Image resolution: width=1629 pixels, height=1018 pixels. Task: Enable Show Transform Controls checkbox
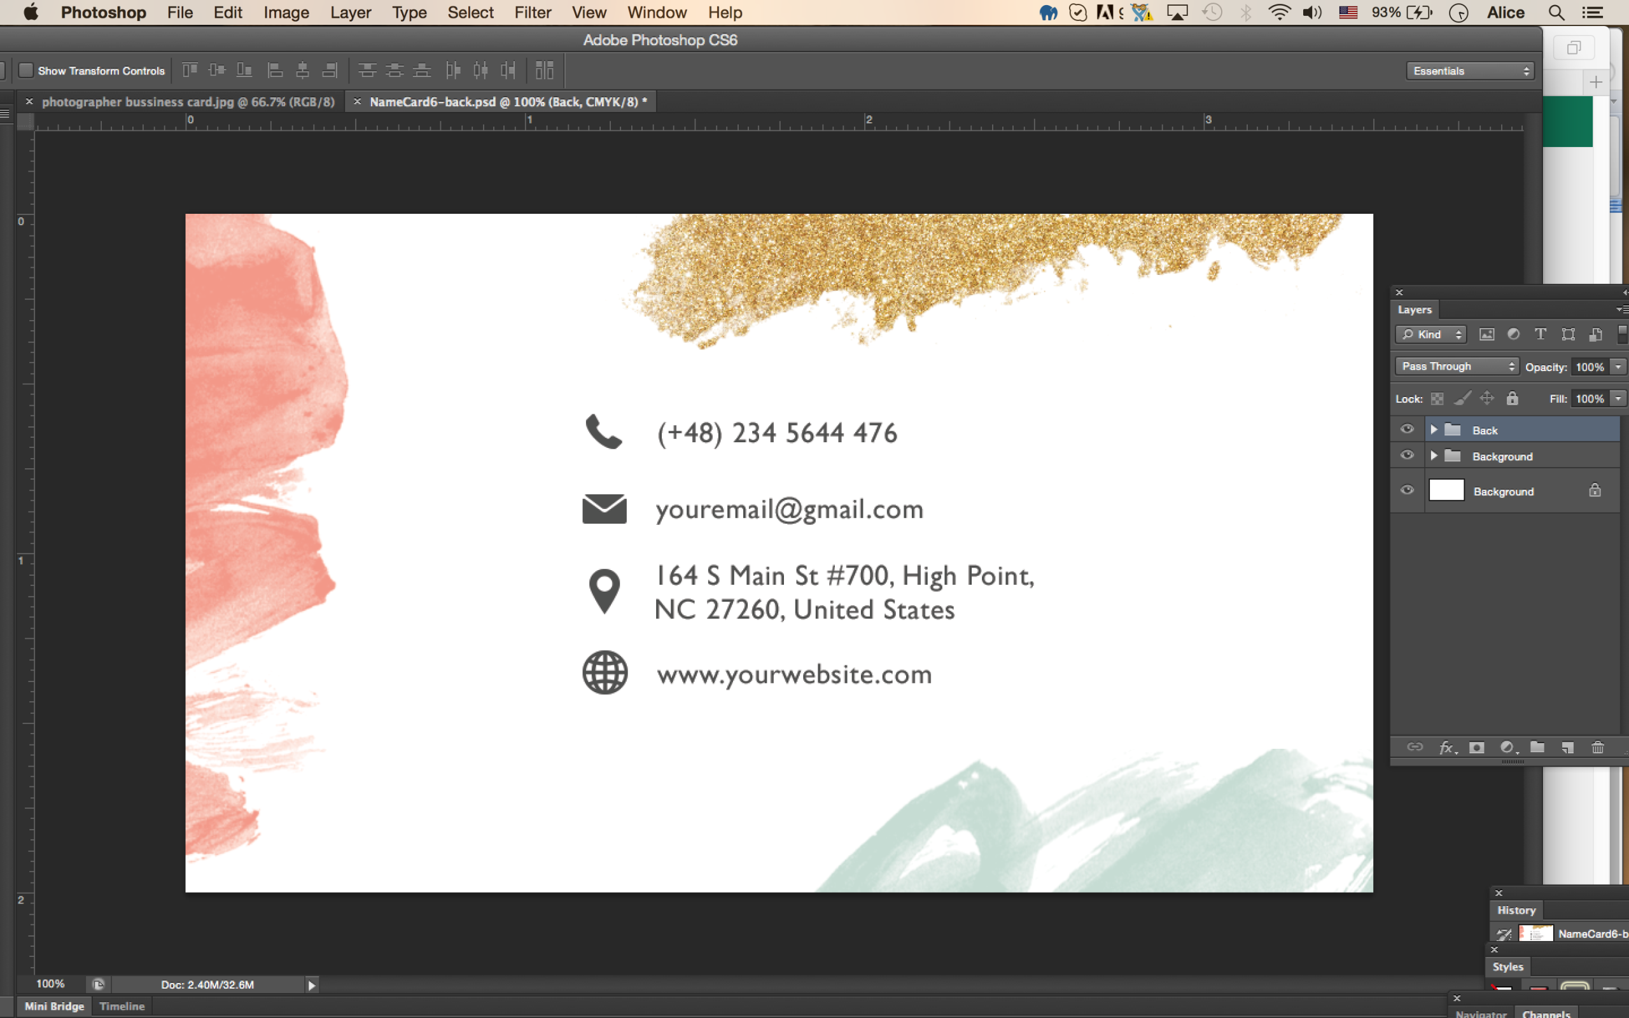click(25, 70)
